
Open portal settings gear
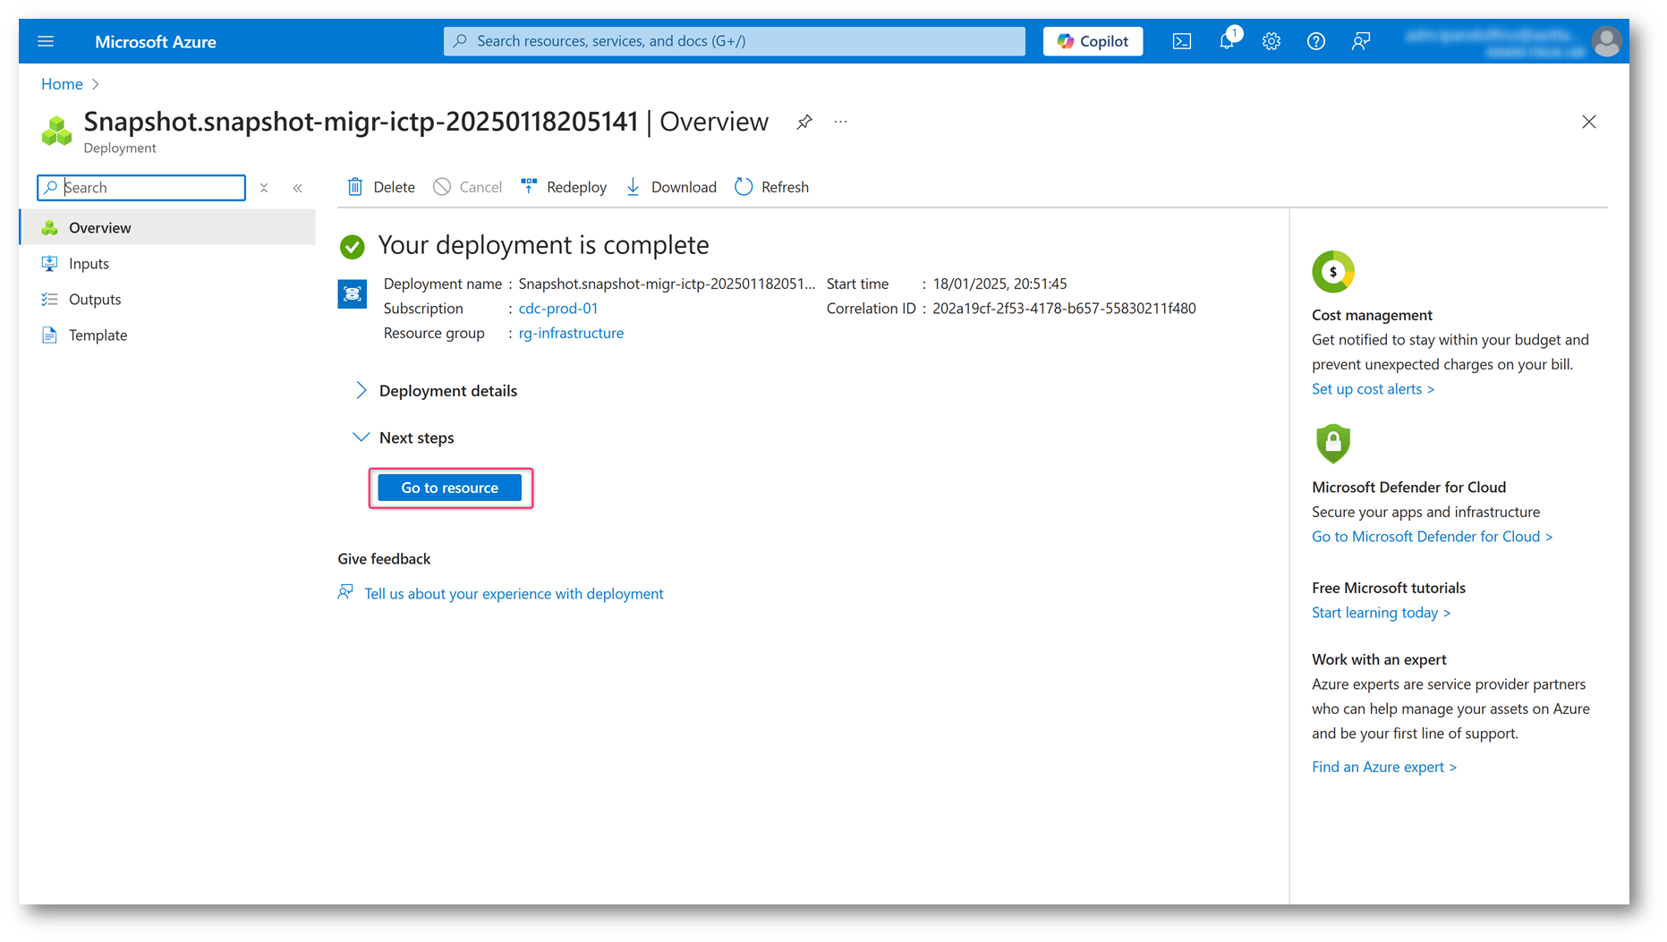[x=1271, y=41]
